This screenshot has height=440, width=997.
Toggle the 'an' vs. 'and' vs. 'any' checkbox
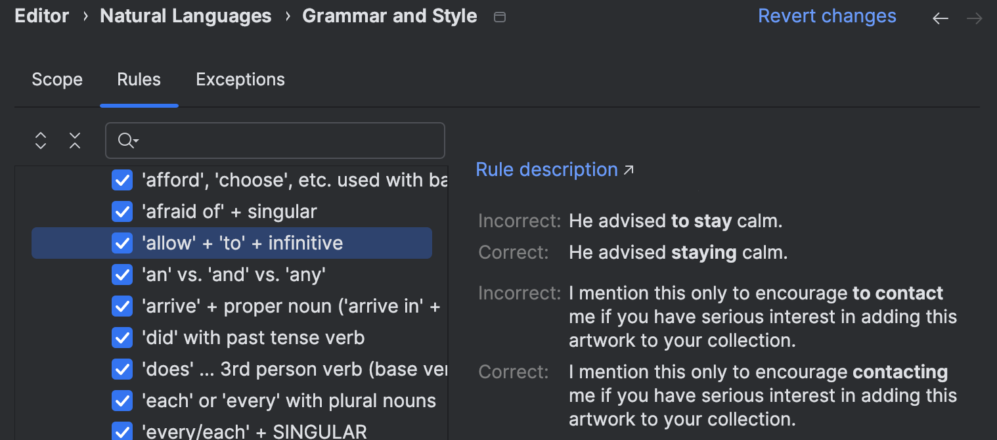(122, 275)
